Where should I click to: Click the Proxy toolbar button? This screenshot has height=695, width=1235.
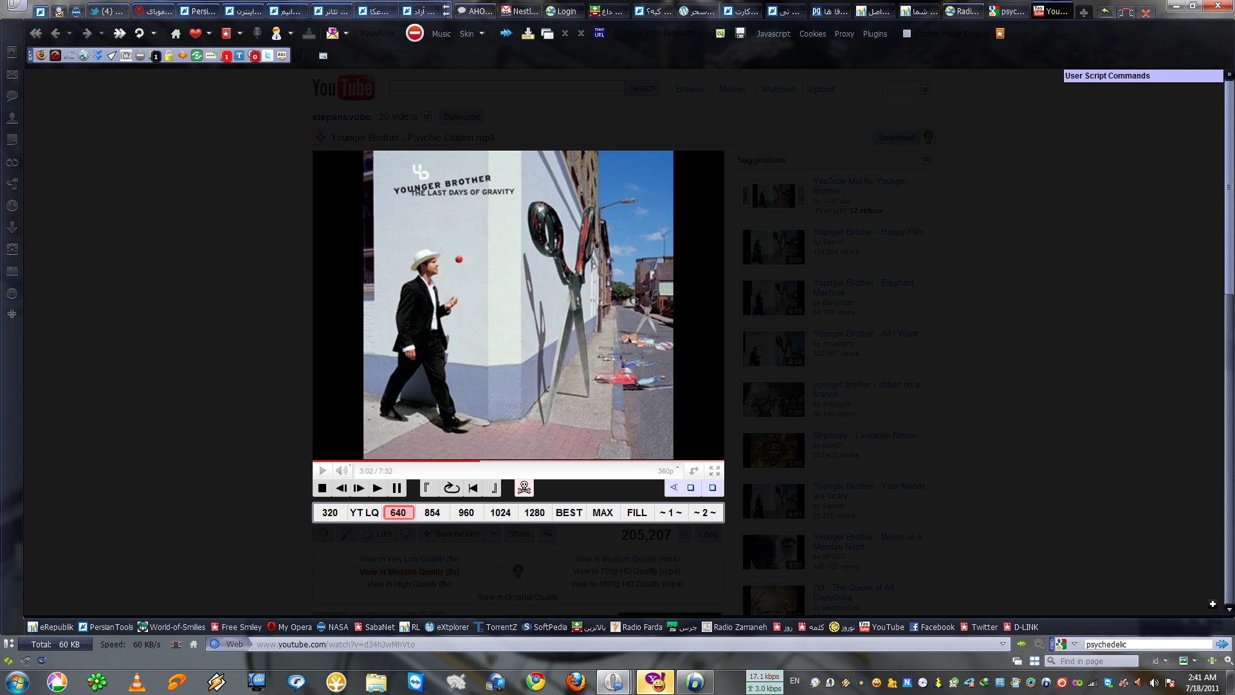(x=844, y=33)
